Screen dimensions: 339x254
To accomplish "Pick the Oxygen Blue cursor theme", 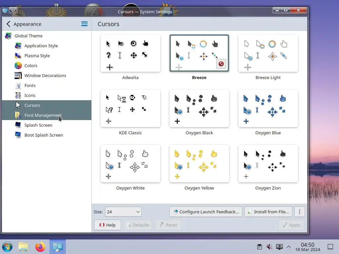I will coord(268,108).
